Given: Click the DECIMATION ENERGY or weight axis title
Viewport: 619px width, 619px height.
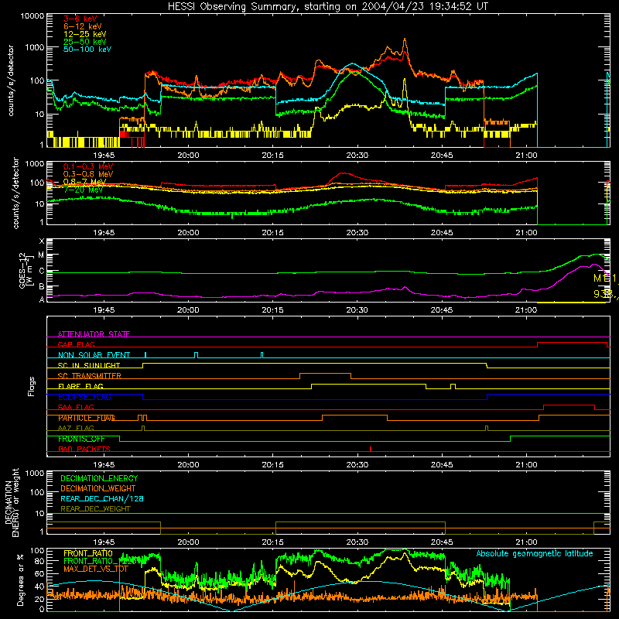Looking at the screenshot, I should pos(12,502).
